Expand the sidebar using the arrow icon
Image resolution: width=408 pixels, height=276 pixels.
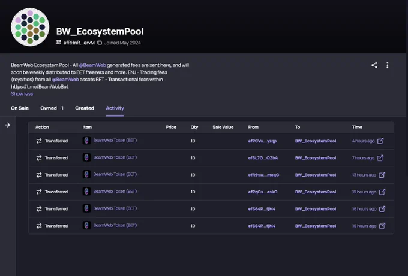[7, 125]
